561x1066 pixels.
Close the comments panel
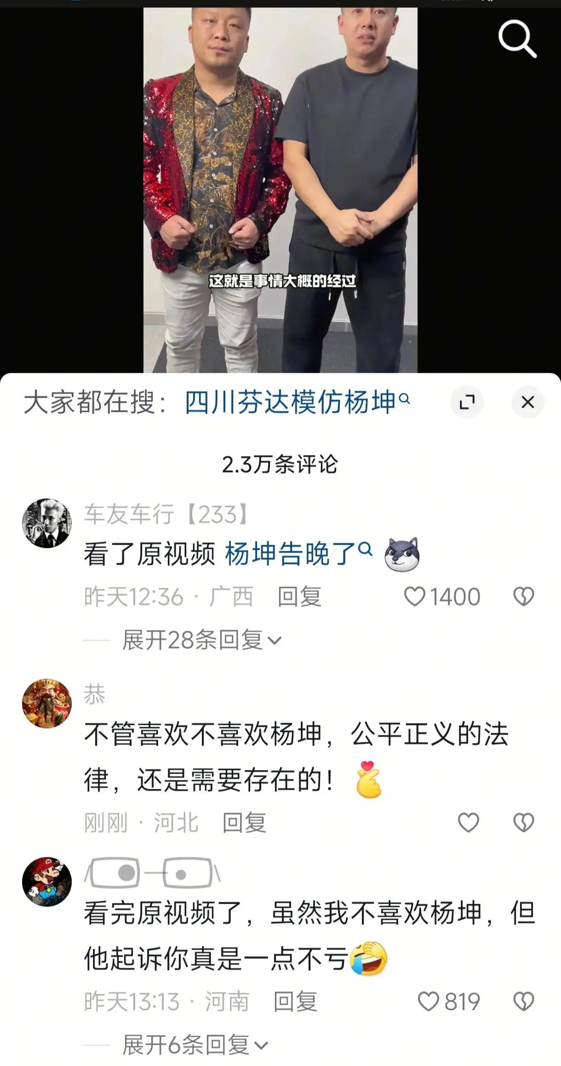point(528,402)
